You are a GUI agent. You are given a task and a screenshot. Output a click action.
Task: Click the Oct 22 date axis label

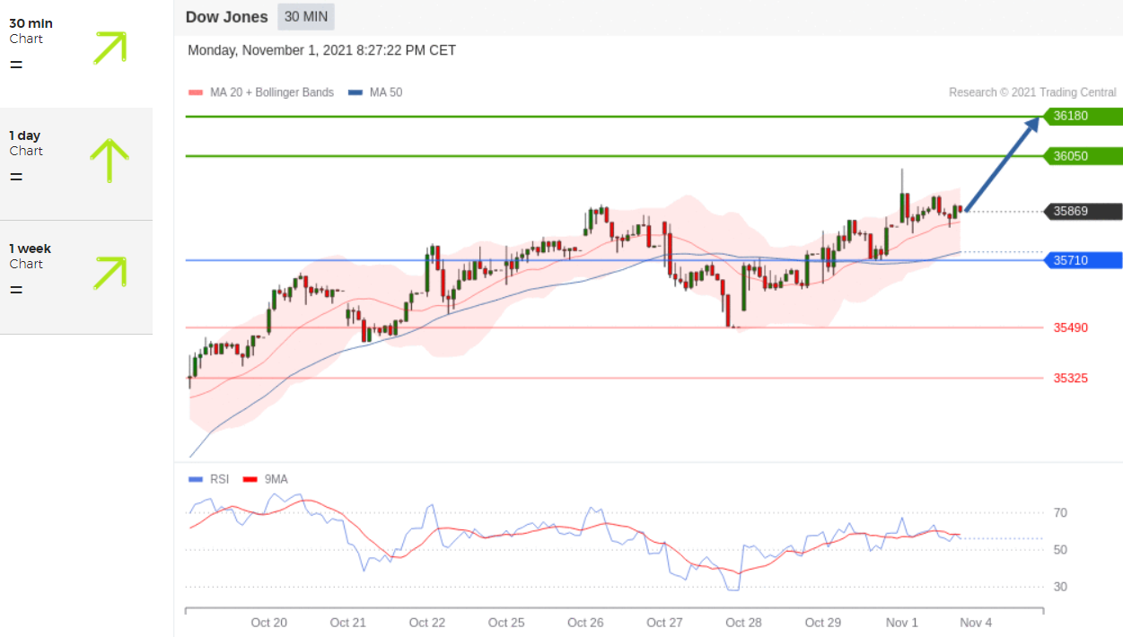[426, 623]
